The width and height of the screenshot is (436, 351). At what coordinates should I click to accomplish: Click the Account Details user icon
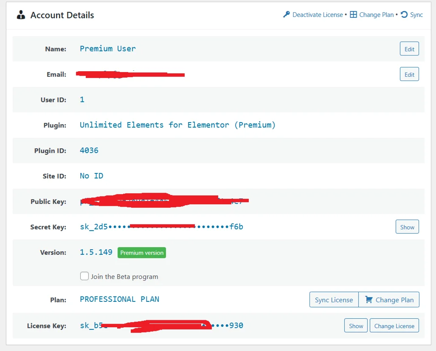[21, 15]
